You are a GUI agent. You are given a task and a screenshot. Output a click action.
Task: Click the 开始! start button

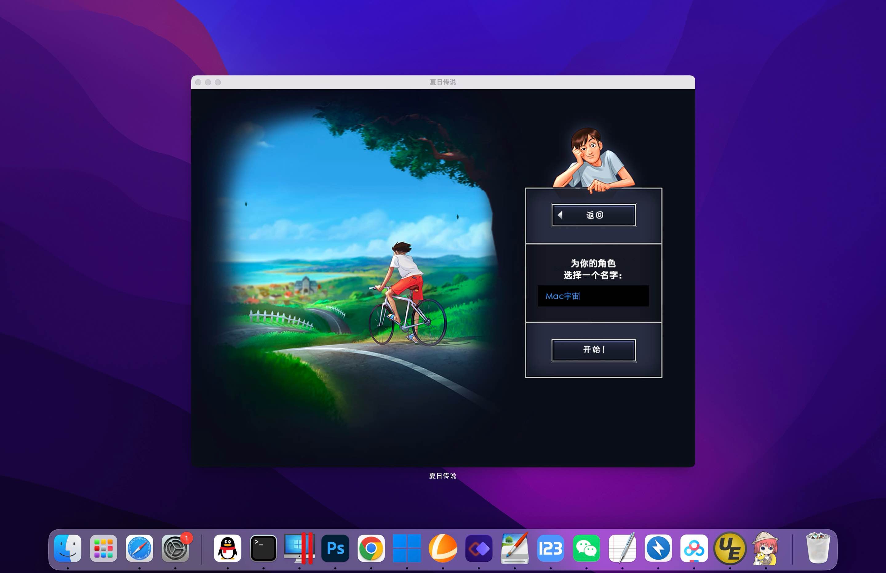click(594, 350)
